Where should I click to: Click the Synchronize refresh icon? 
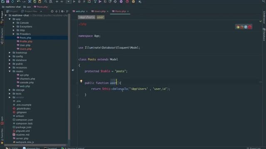12,2
